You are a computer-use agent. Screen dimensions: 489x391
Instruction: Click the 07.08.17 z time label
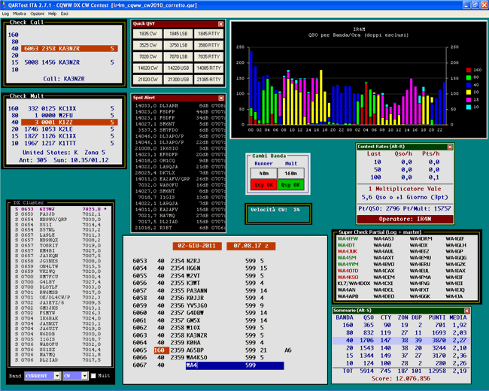[251, 246]
